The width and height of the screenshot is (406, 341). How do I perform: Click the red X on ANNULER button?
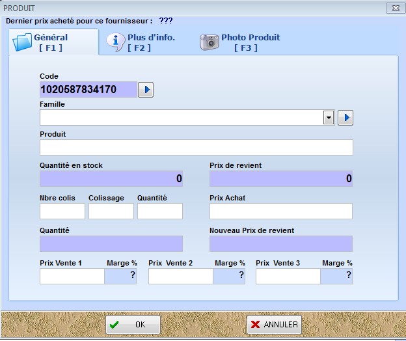tap(255, 325)
